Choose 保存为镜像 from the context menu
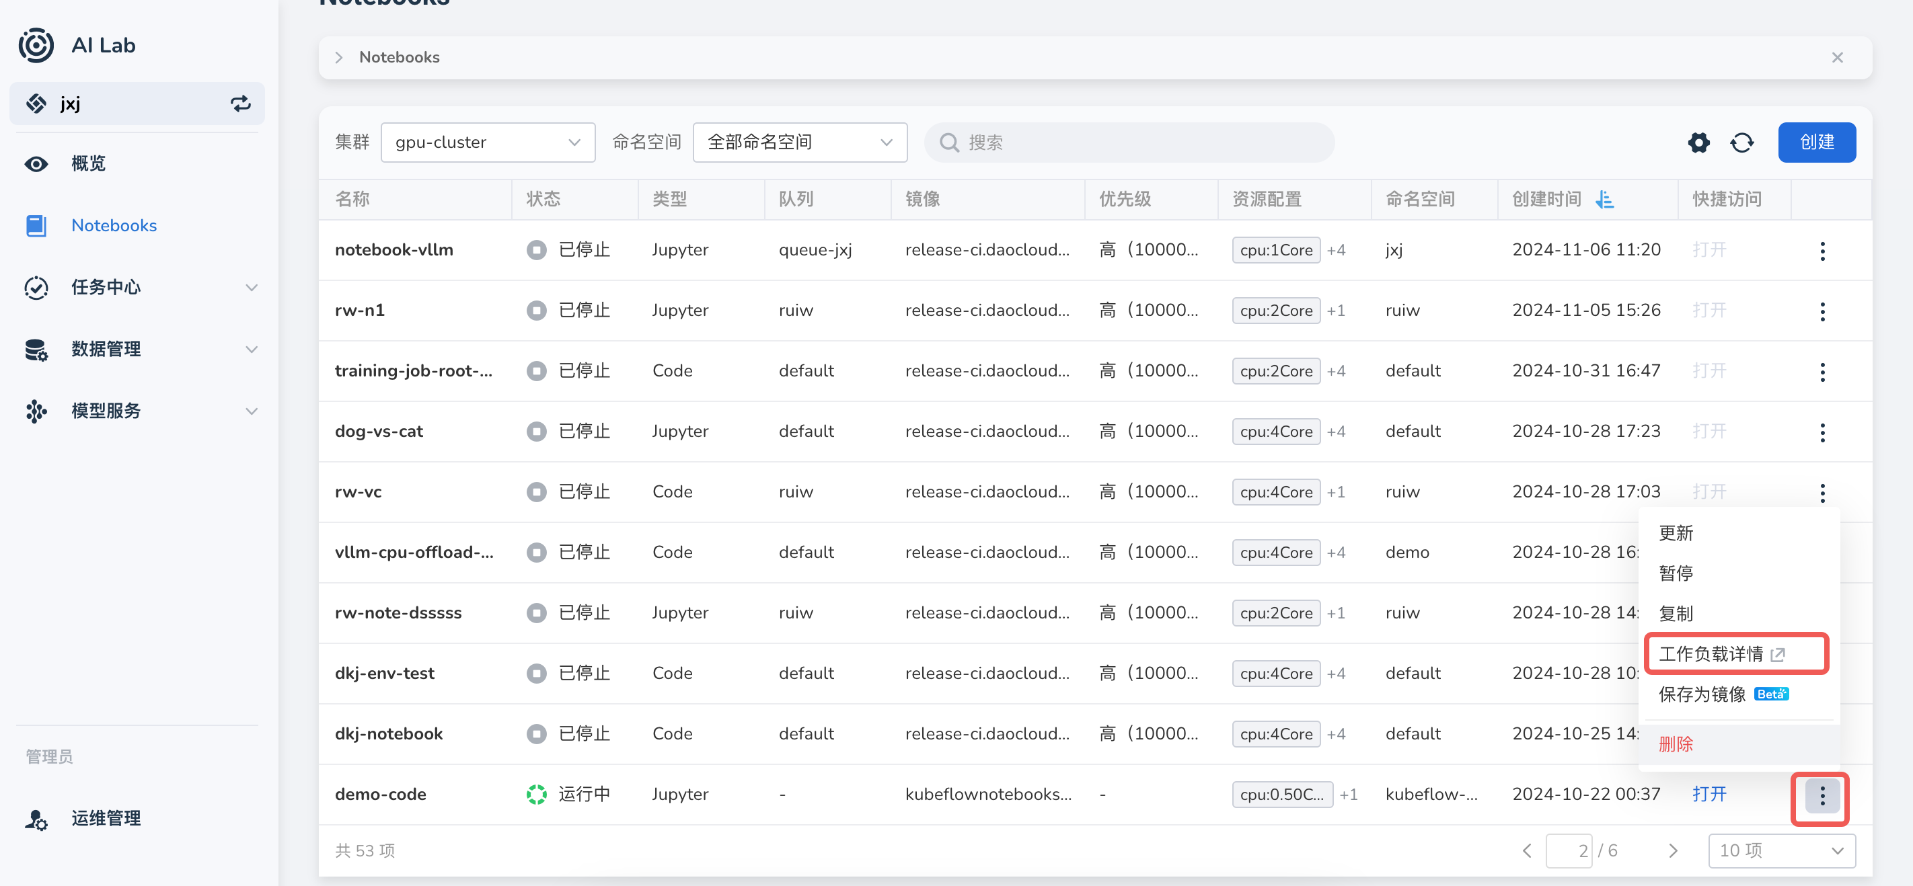1913x886 pixels. pyautogui.click(x=1701, y=694)
